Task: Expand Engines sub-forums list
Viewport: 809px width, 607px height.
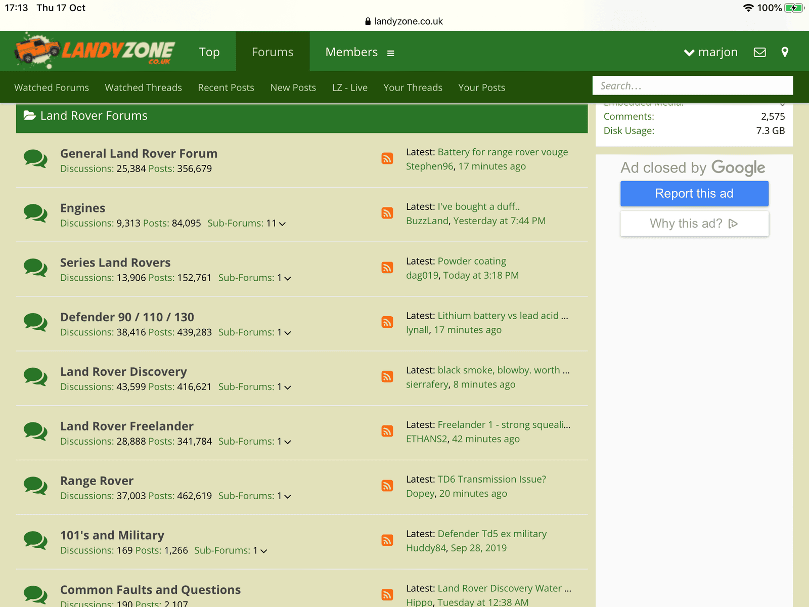Action: pyautogui.click(x=282, y=224)
